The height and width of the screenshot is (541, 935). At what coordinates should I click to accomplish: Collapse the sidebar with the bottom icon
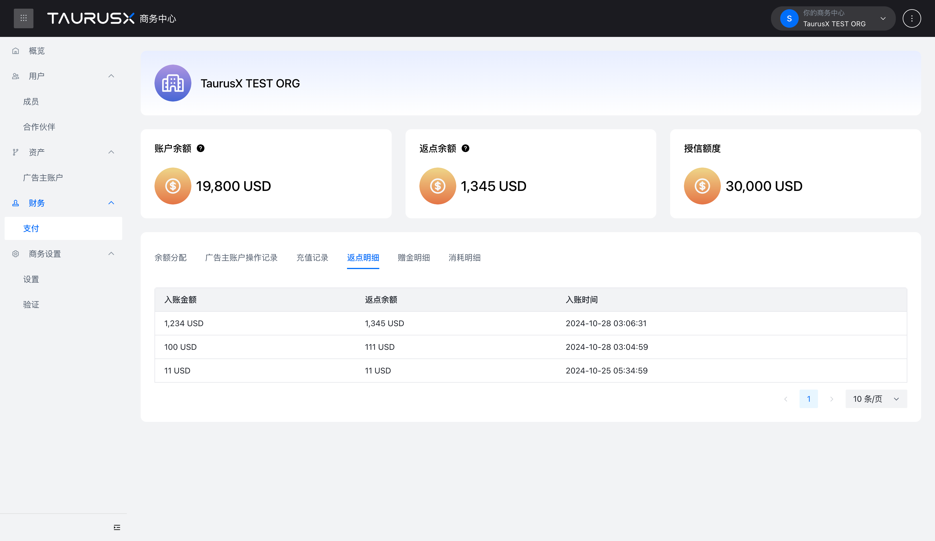[117, 528]
